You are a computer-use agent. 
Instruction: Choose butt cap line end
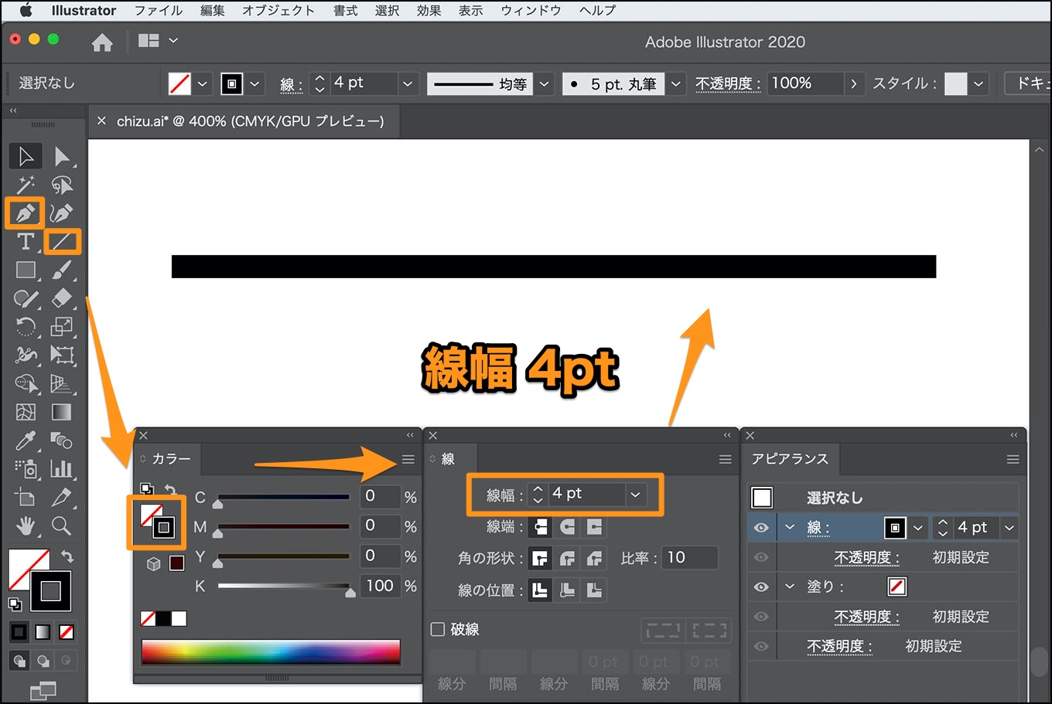click(x=541, y=526)
